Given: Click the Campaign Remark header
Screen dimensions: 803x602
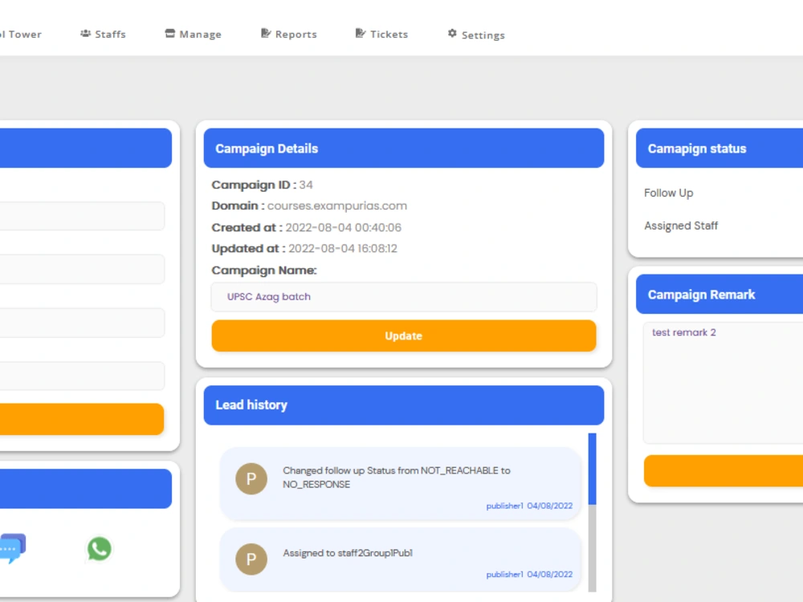Looking at the screenshot, I should (x=719, y=295).
